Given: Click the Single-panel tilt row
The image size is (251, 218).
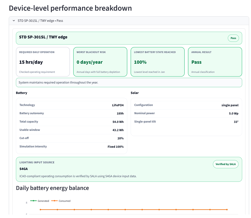Looking at the screenshot, I should tap(186, 122).
